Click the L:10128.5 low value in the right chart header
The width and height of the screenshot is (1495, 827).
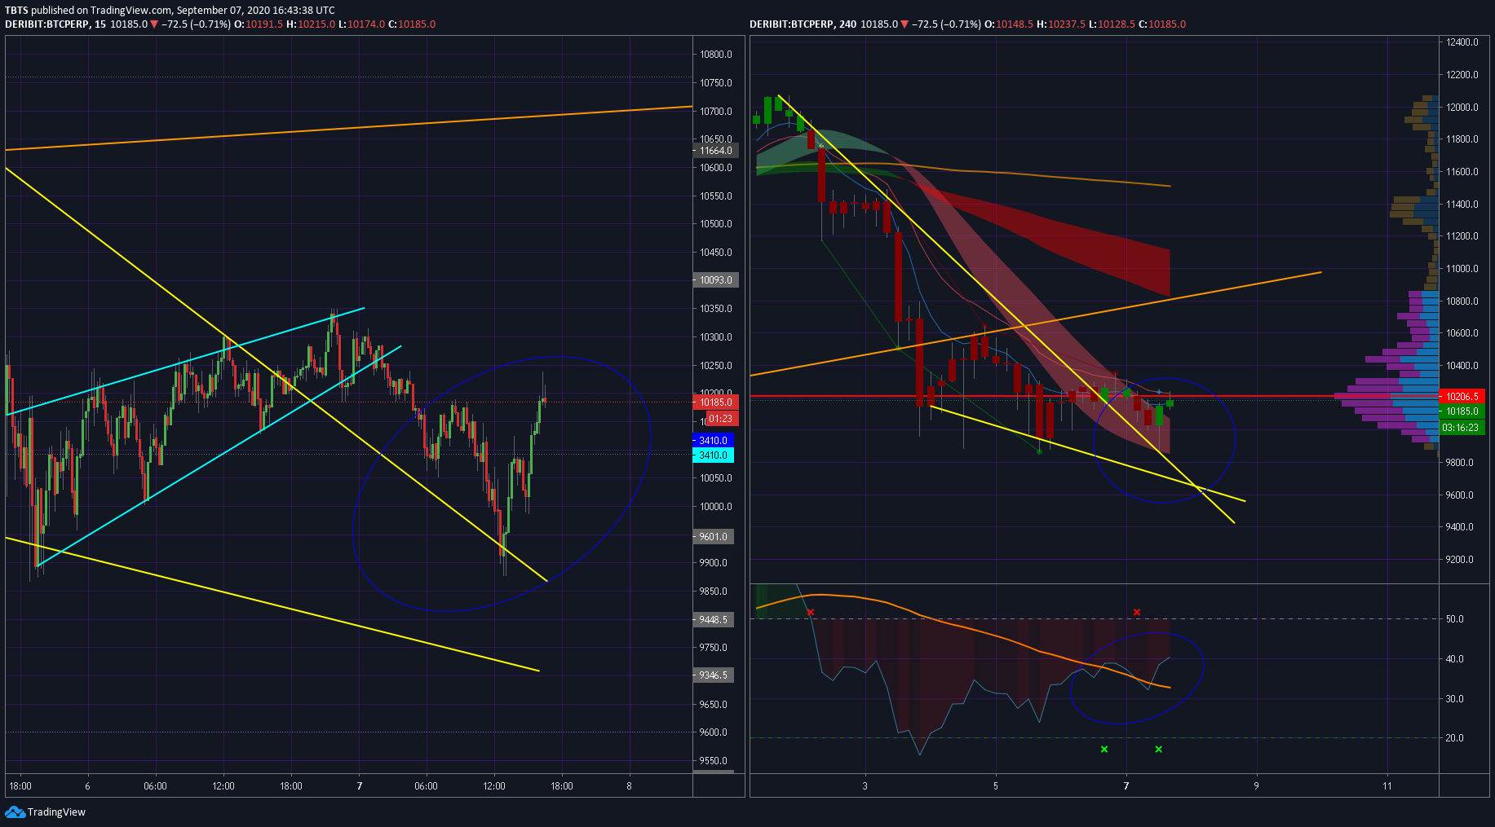coord(1112,24)
